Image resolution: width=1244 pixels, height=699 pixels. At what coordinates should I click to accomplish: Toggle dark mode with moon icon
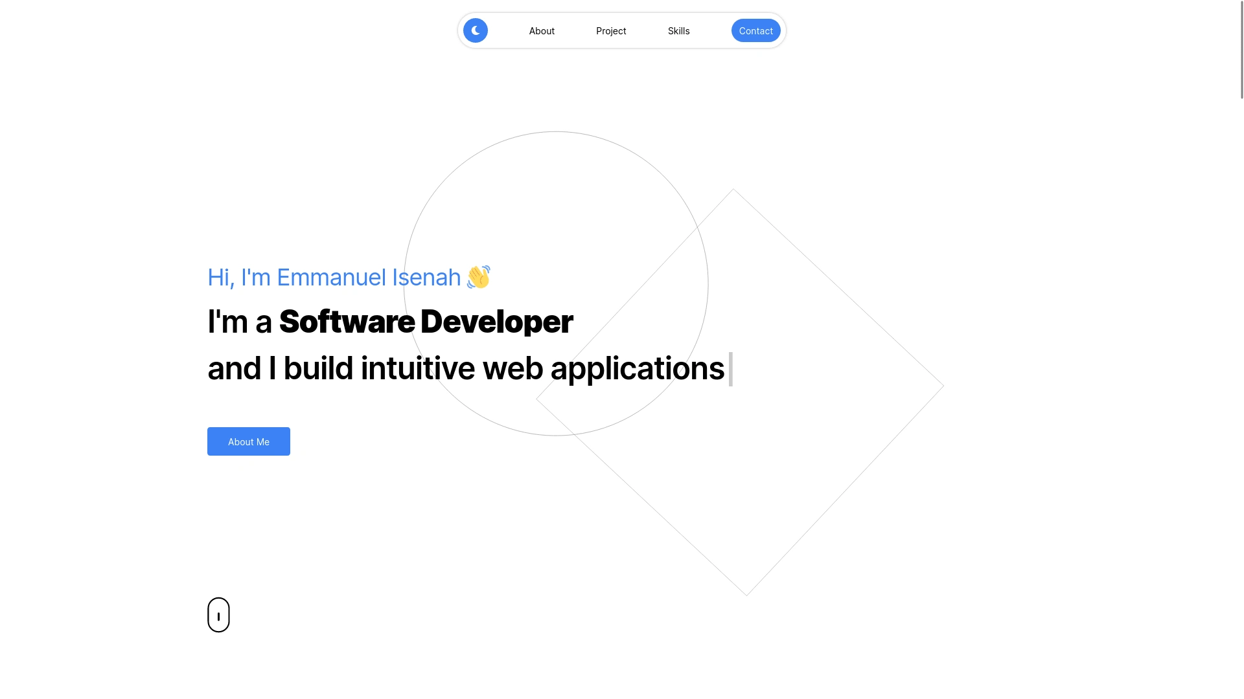475,30
